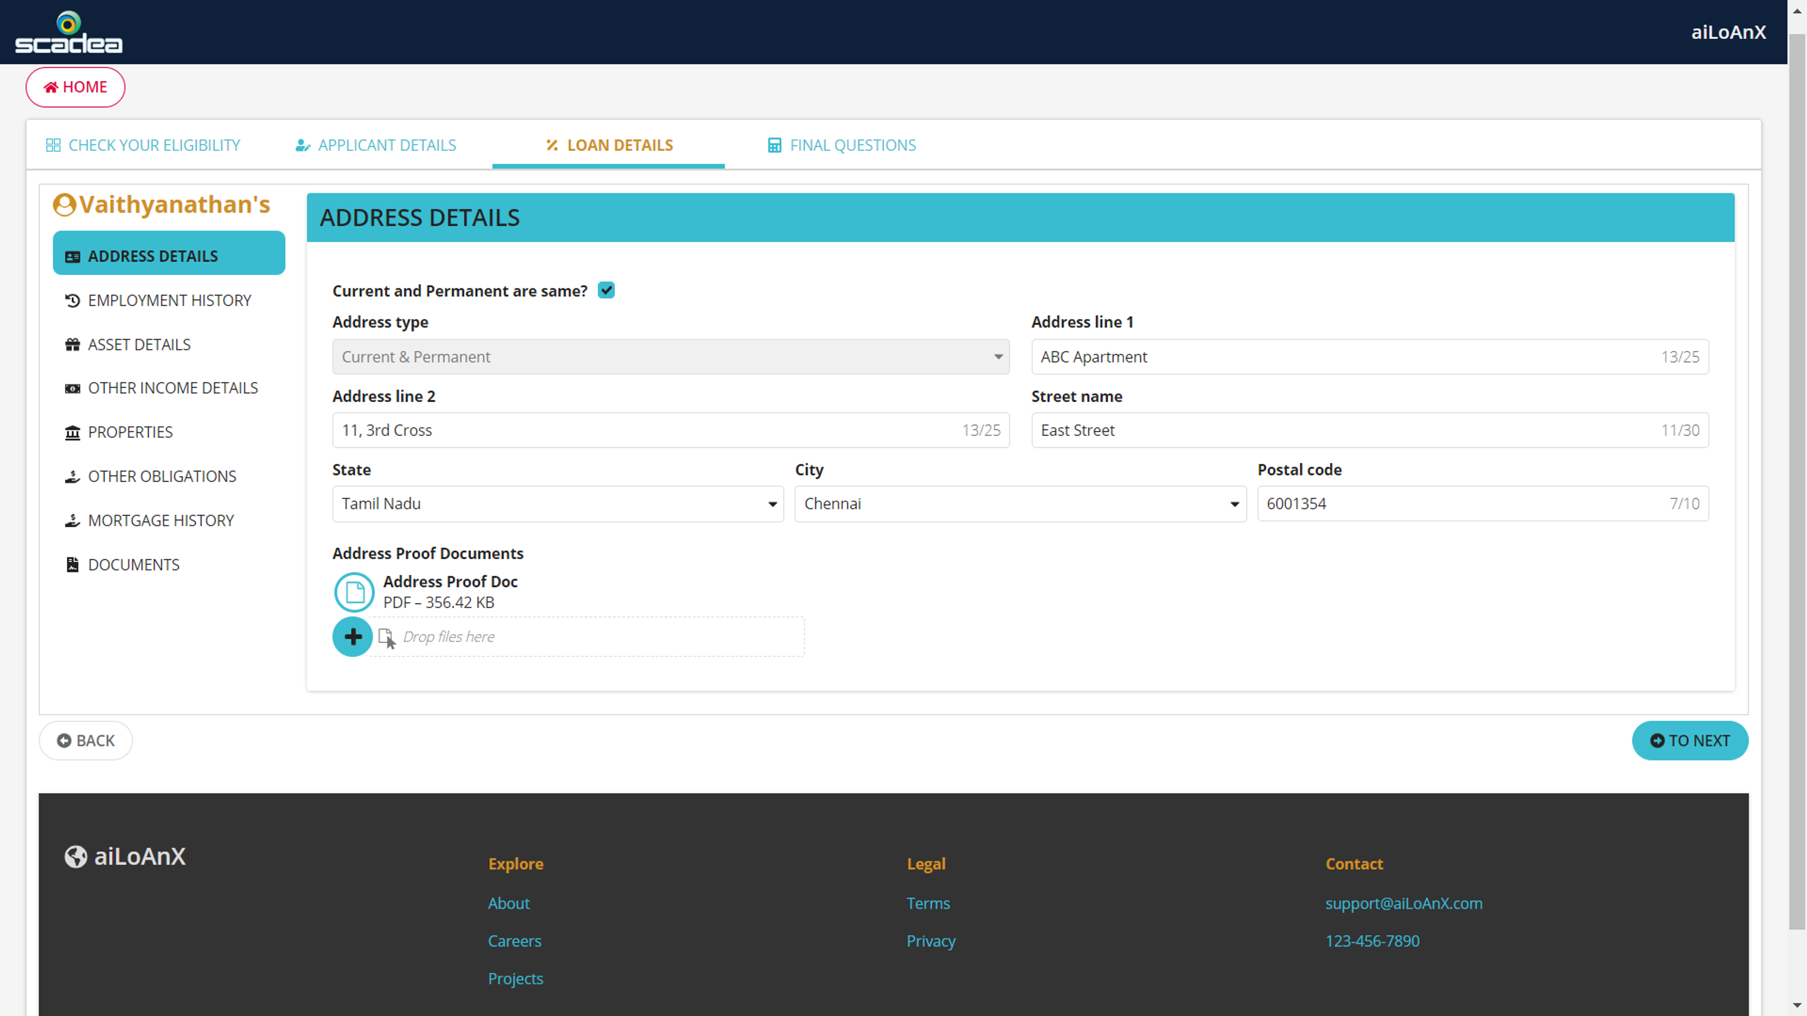Click the HOME button
Screen dimensions: 1807x1016
pyautogui.click(x=75, y=87)
